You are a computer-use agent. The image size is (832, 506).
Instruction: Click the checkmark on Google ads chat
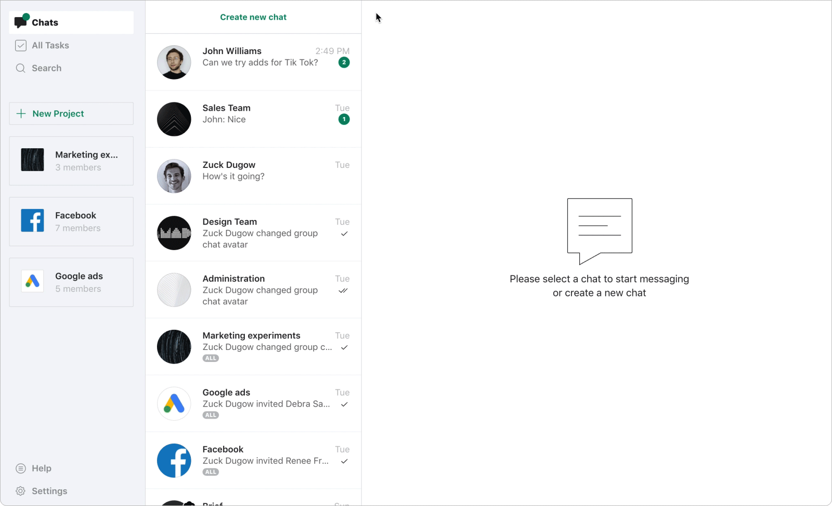coord(344,404)
